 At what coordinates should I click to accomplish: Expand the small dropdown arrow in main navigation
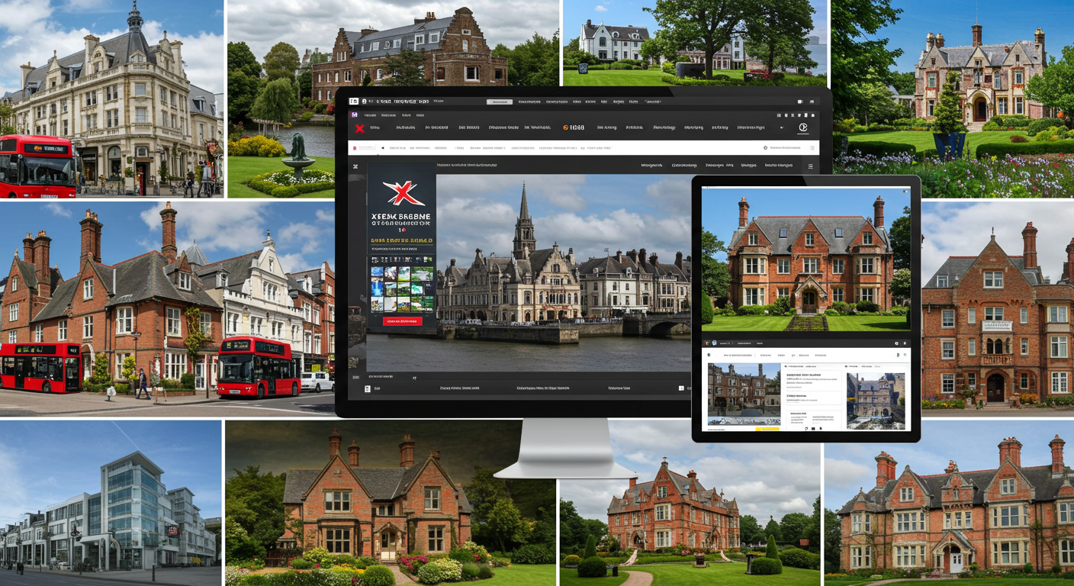pos(780,128)
